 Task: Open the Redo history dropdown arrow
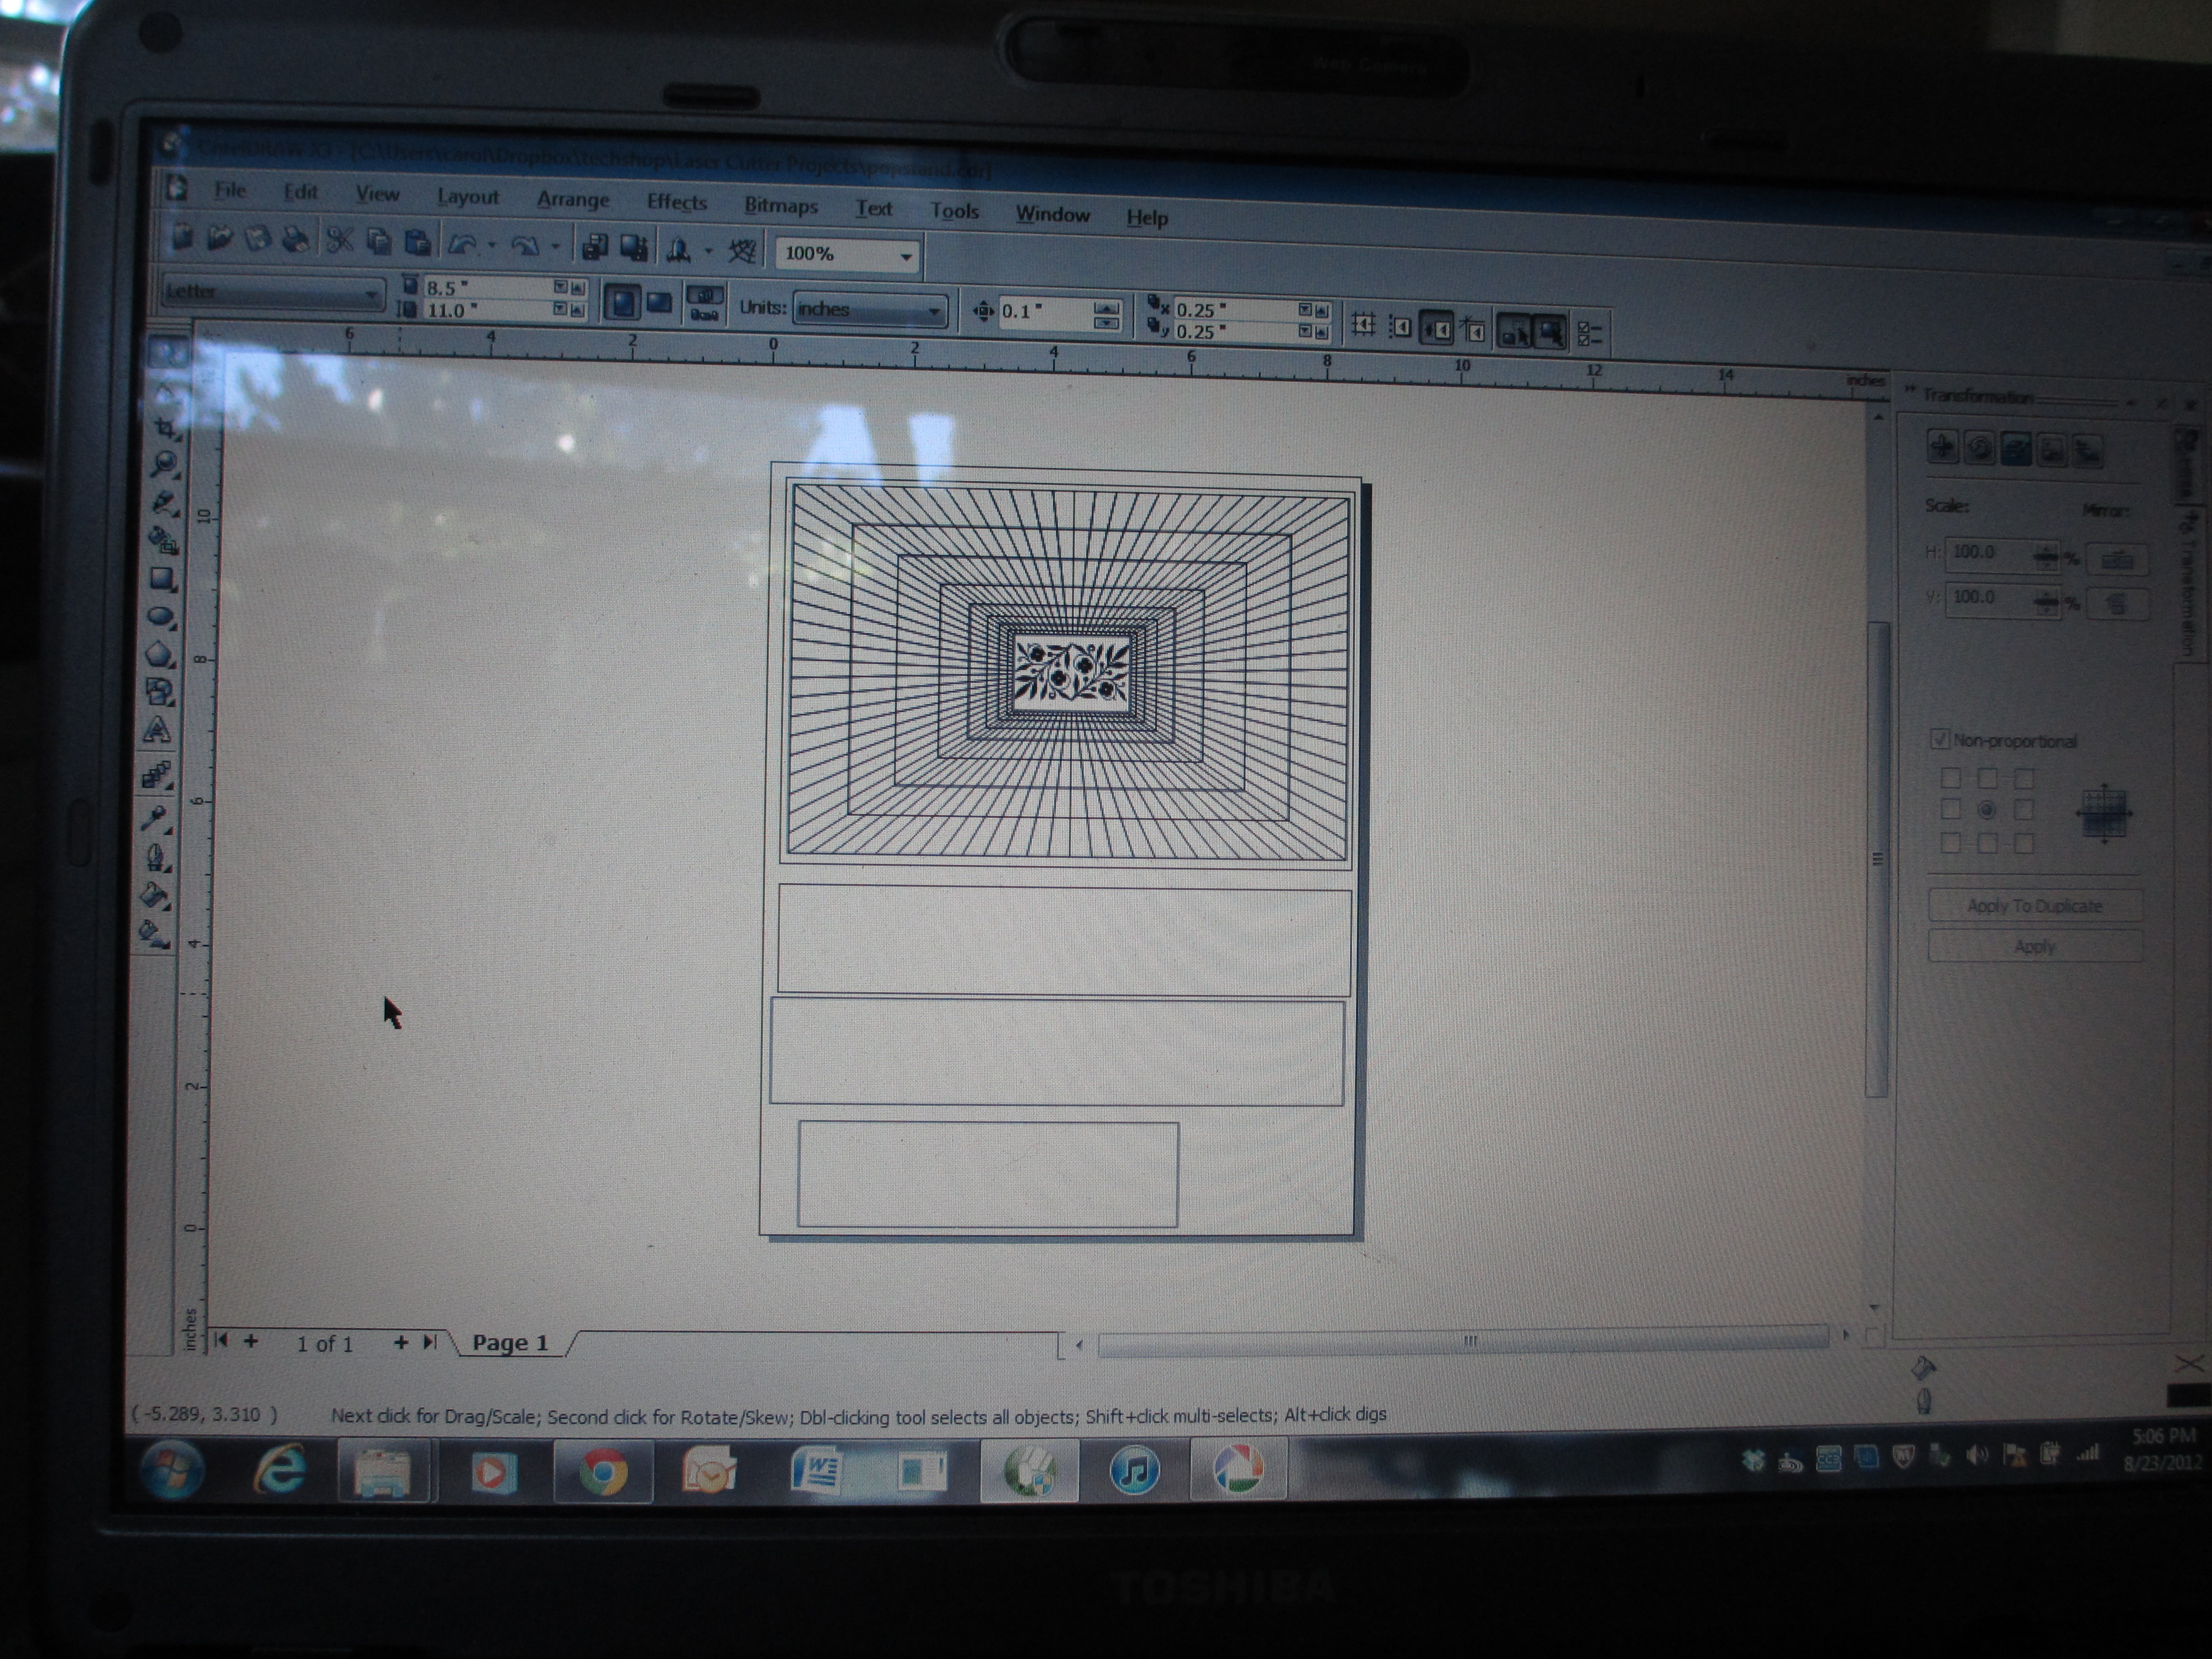555,246
